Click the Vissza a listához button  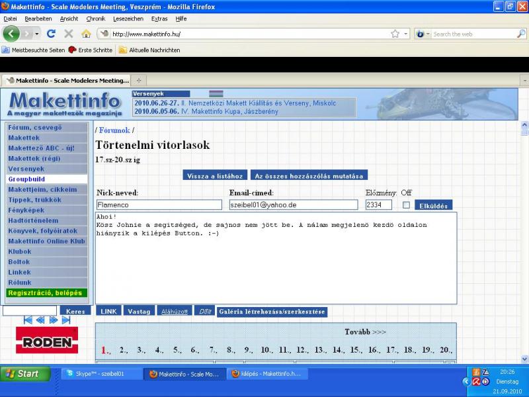click(x=215, y=175)
